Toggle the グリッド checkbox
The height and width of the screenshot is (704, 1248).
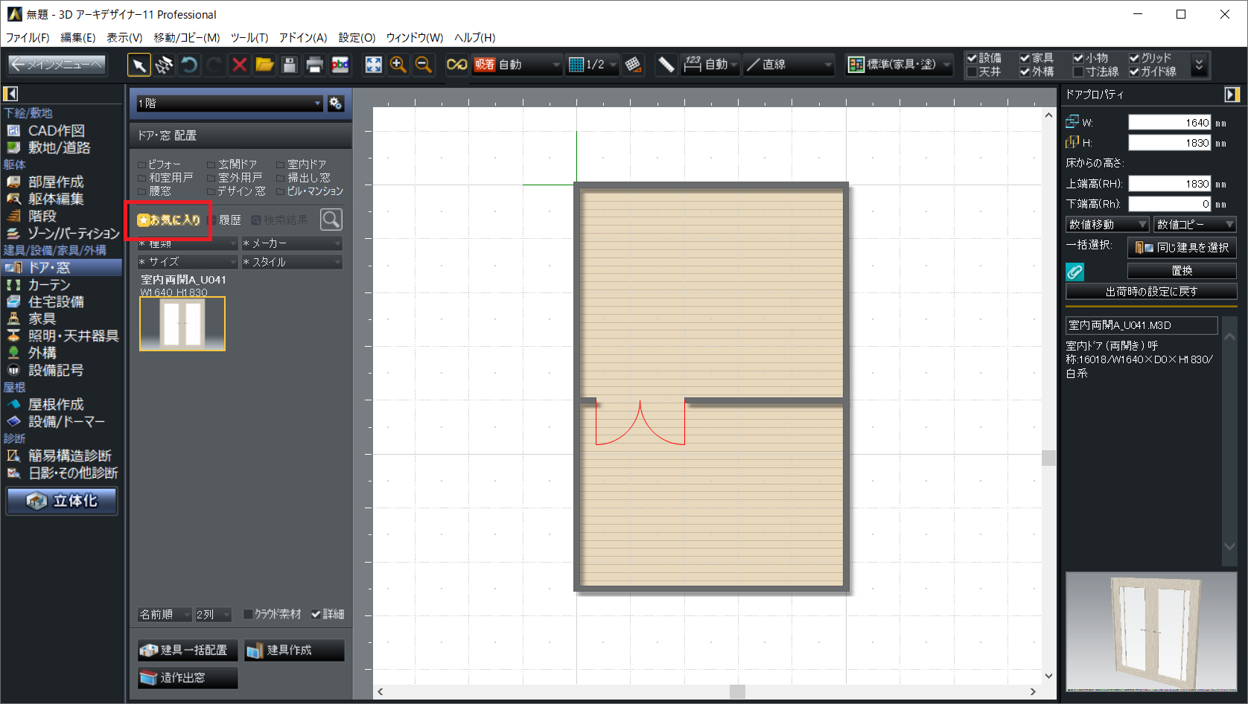tap(1134, 58)
